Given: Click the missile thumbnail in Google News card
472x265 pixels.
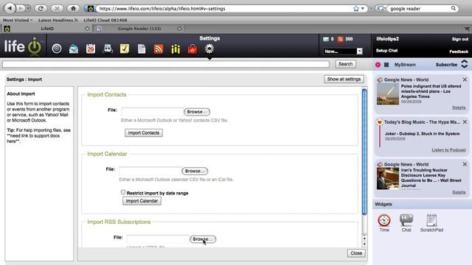Looking at the screenshot, I should coord(388,94).
